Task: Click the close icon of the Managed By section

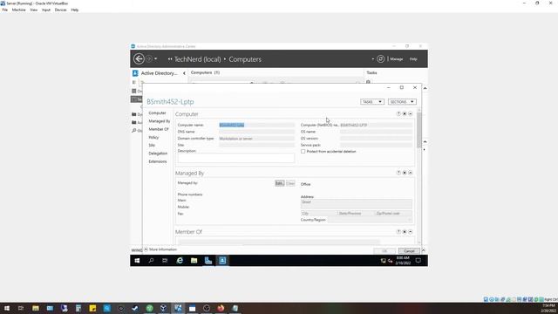Action: pos(405,173)
